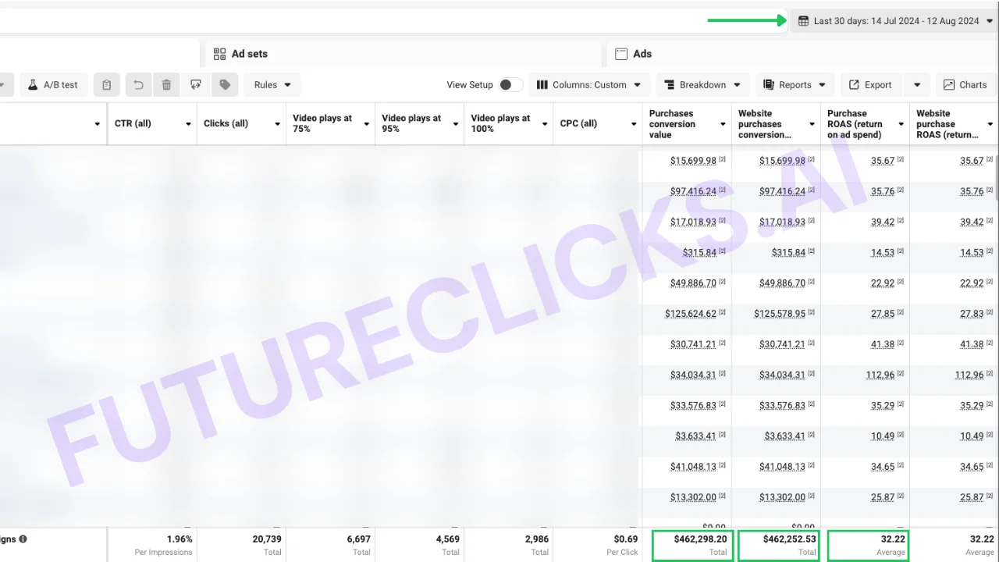Click footnote [2] beside 22.92 in Purchase ROAS column

click(901, 282)
